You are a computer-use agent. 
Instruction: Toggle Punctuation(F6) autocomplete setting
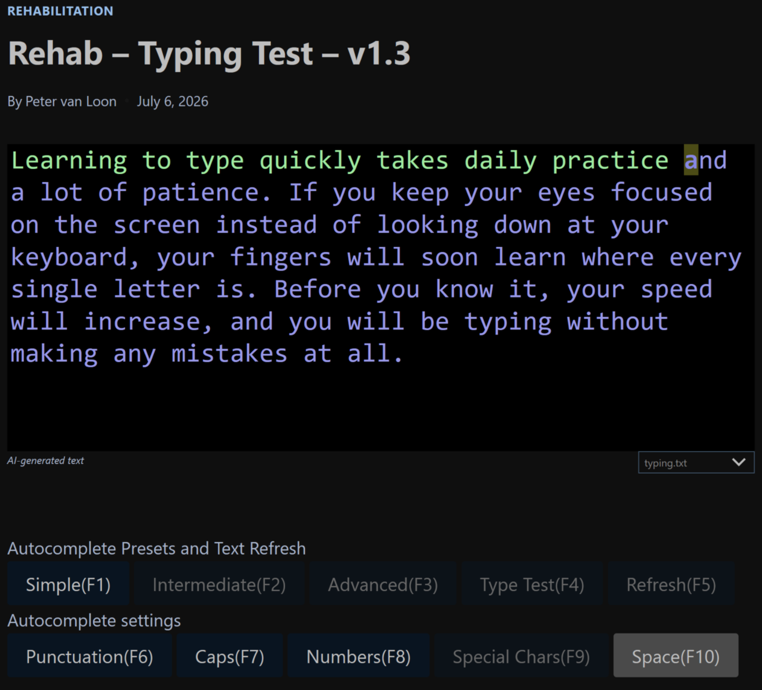89,657
